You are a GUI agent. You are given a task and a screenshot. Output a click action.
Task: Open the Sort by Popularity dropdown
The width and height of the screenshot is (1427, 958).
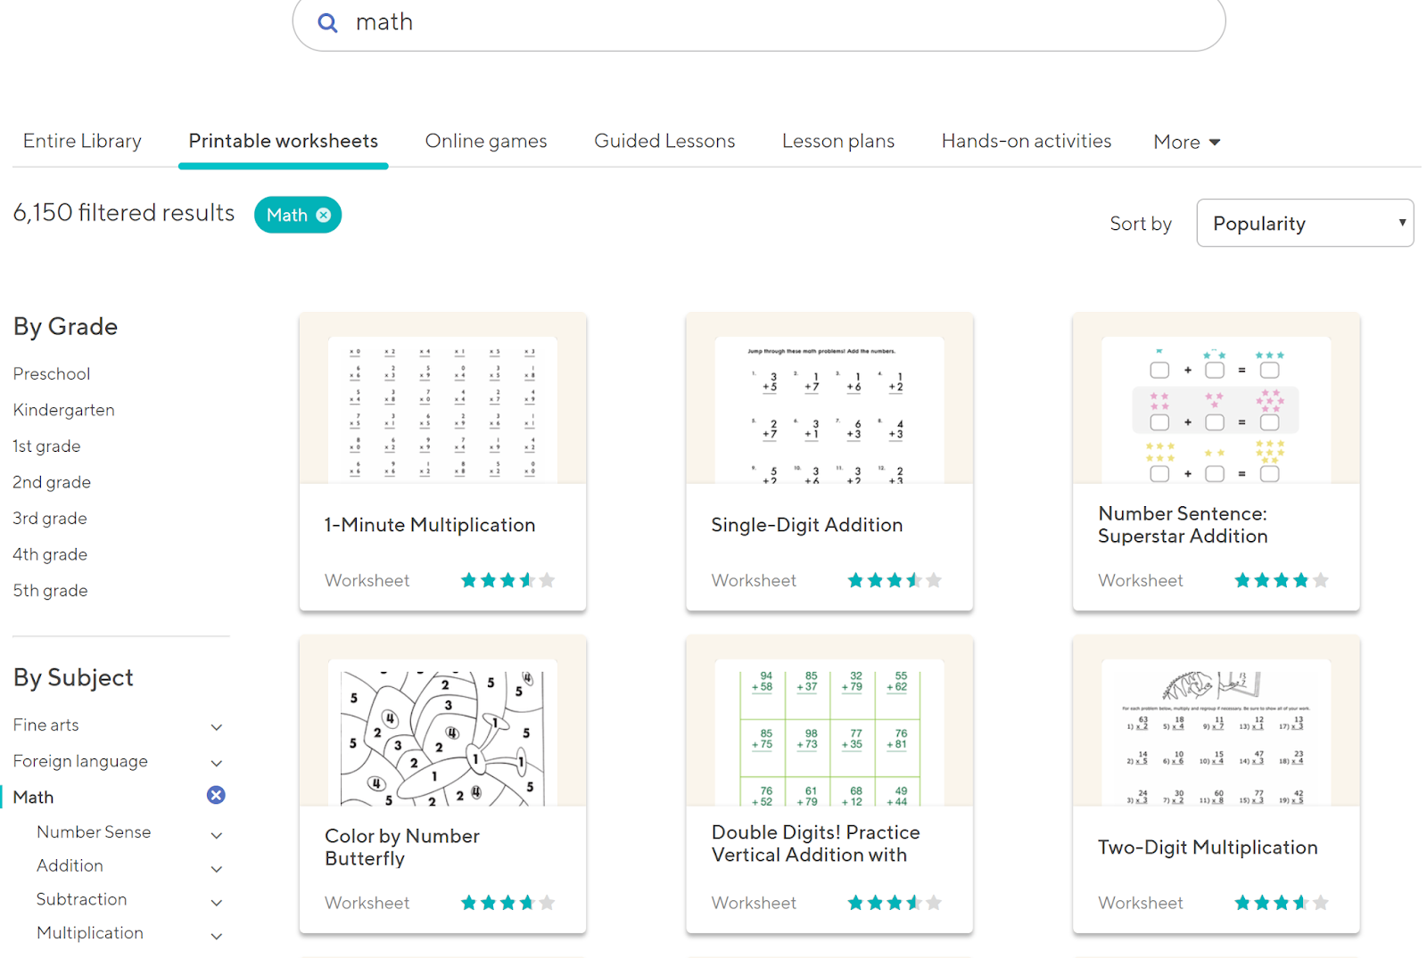point(1304,223)
